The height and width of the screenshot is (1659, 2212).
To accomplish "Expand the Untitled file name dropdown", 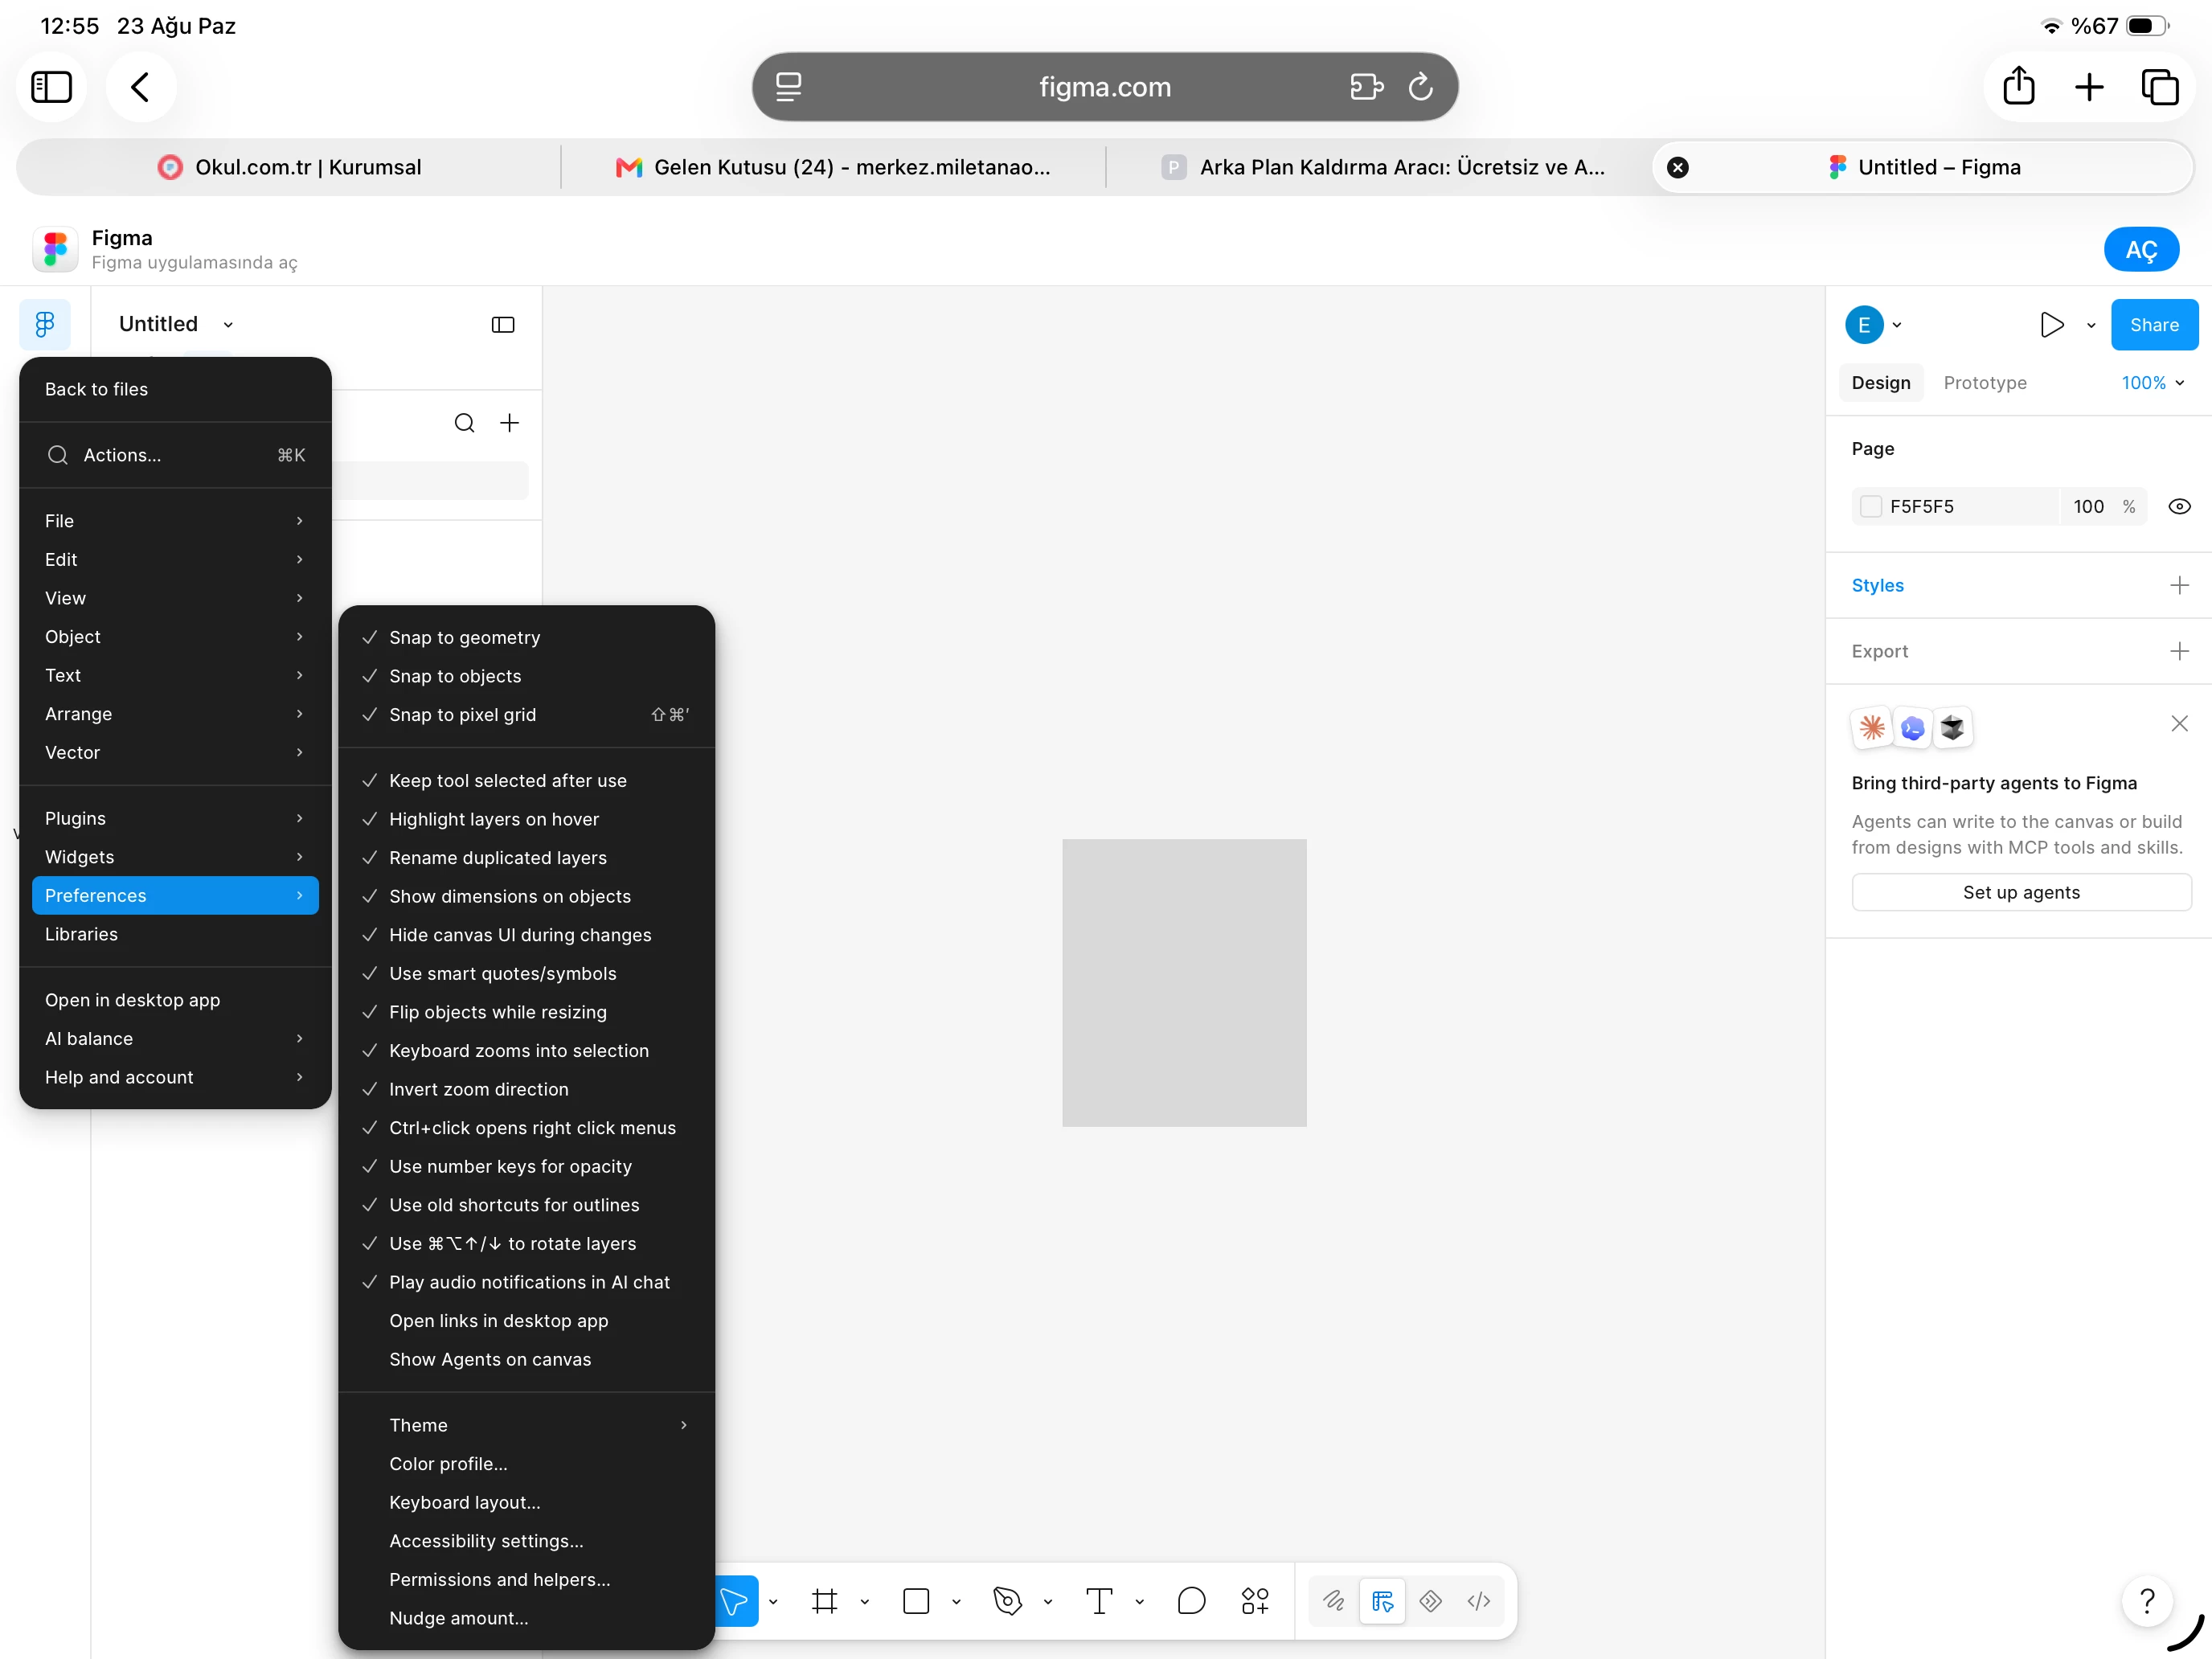I will (x=229, y=325).
